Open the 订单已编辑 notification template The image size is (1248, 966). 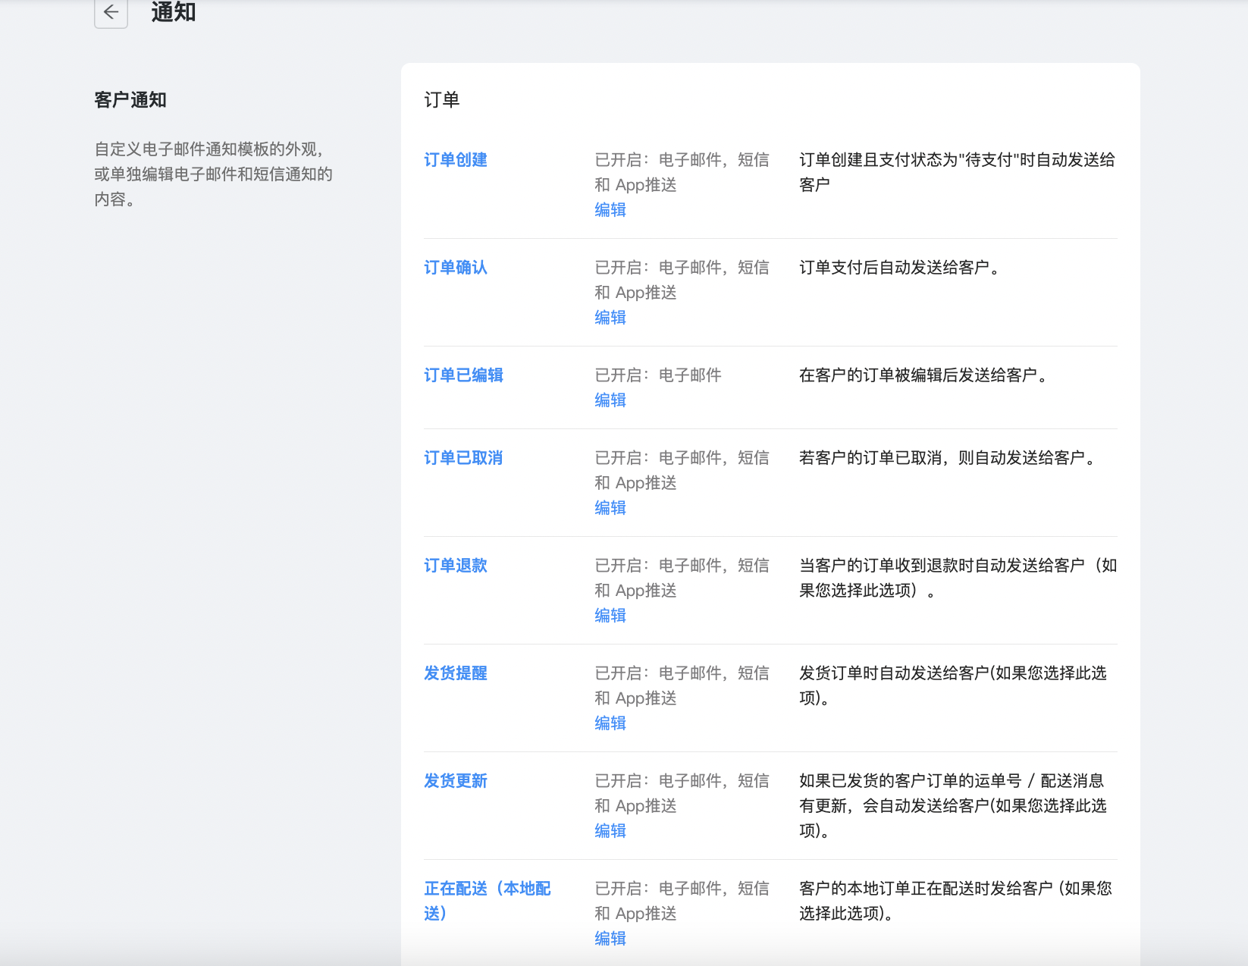[x=463, y=375]
